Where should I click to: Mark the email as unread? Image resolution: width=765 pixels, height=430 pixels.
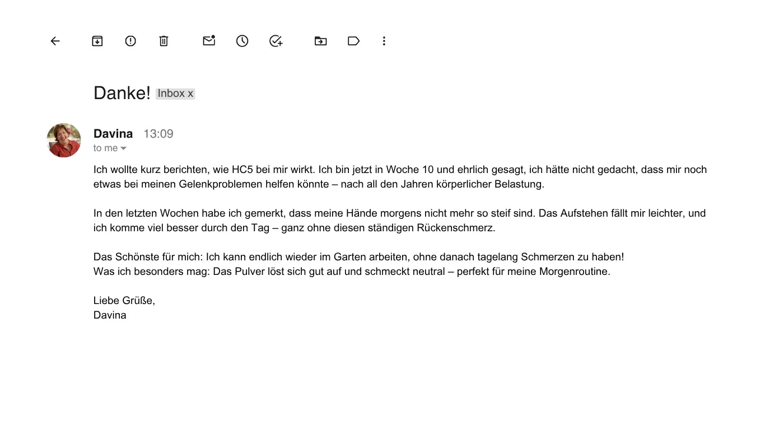point(209,40)
